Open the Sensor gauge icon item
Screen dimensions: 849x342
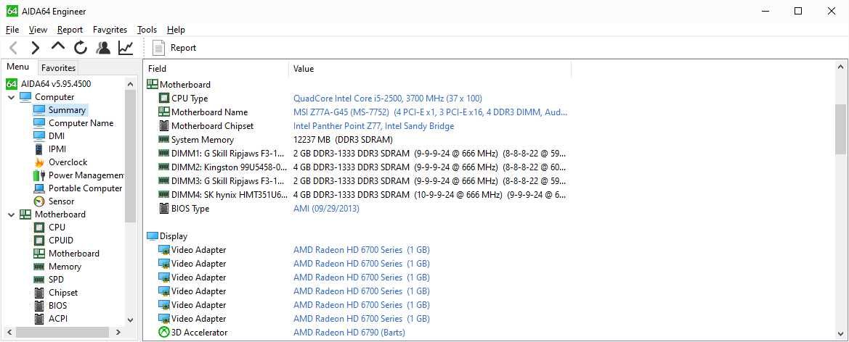[x=39, y=201]
